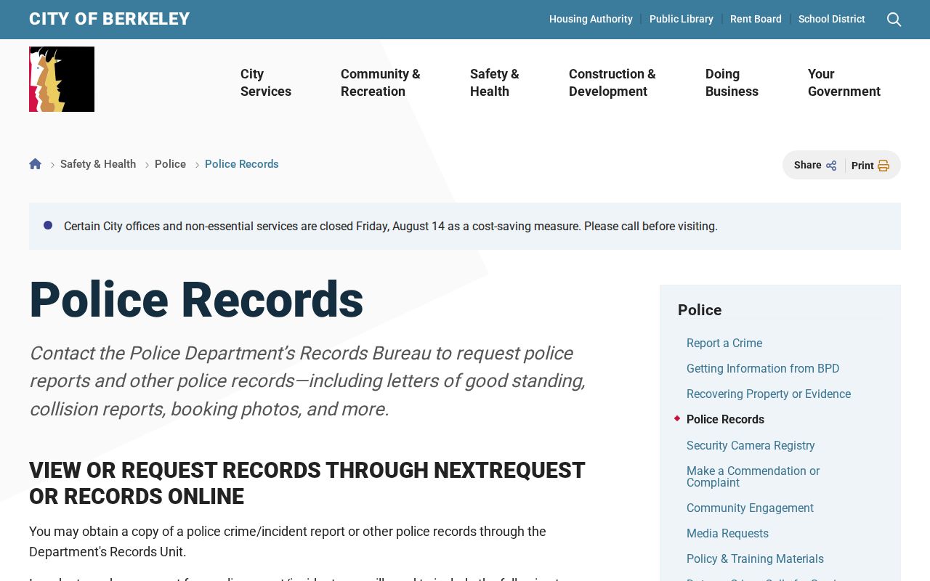The image size is (930, 581).
Task: Click Safety & Health breadcrumb link
Action: click(98, 164)
